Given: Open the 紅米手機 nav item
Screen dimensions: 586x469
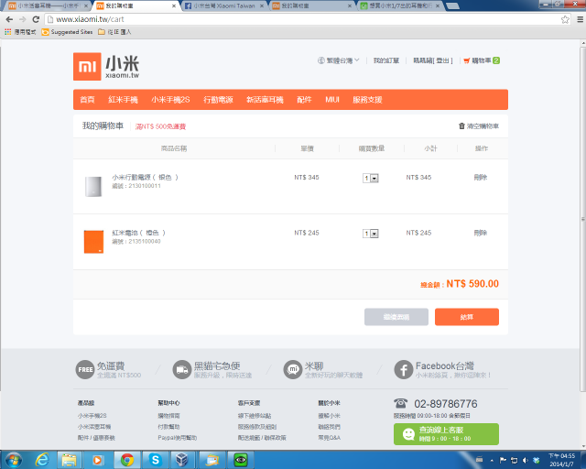Looking at the screenshot, I should pos(123,100).
